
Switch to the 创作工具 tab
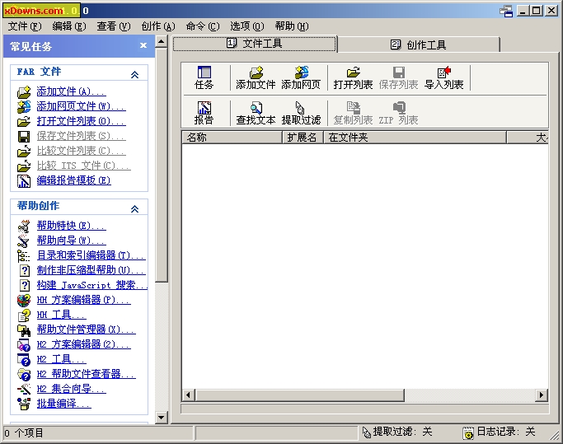point(418,44)
